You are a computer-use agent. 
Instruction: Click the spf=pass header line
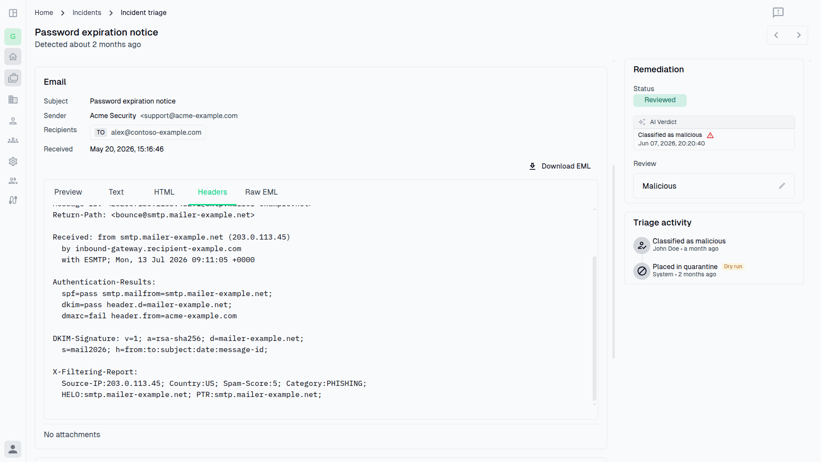tap(167, 293)
